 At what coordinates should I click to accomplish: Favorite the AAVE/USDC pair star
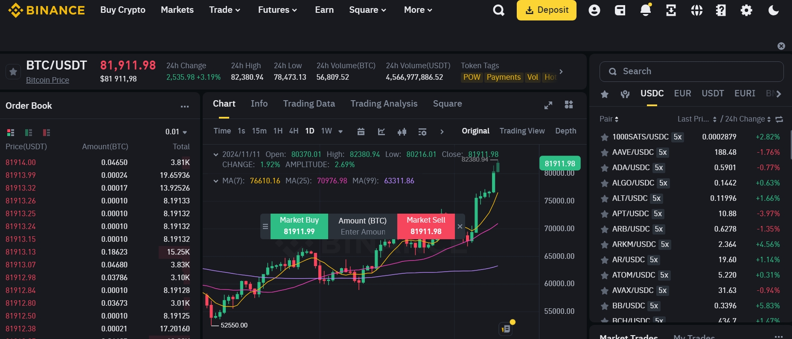tap(604, 153)
